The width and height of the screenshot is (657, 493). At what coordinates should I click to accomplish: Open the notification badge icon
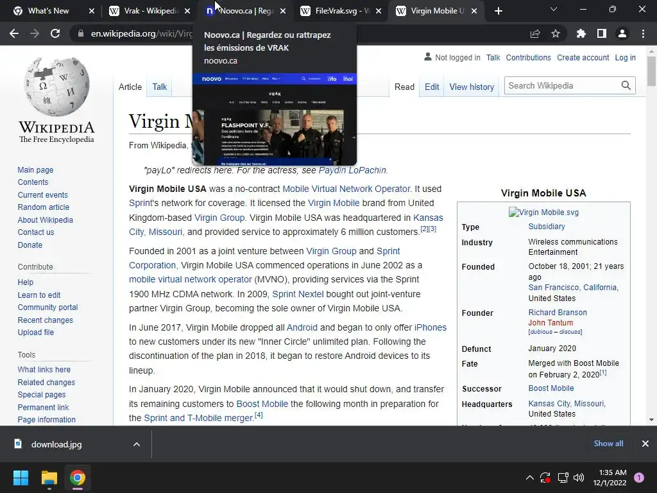[x=639, y=478]
